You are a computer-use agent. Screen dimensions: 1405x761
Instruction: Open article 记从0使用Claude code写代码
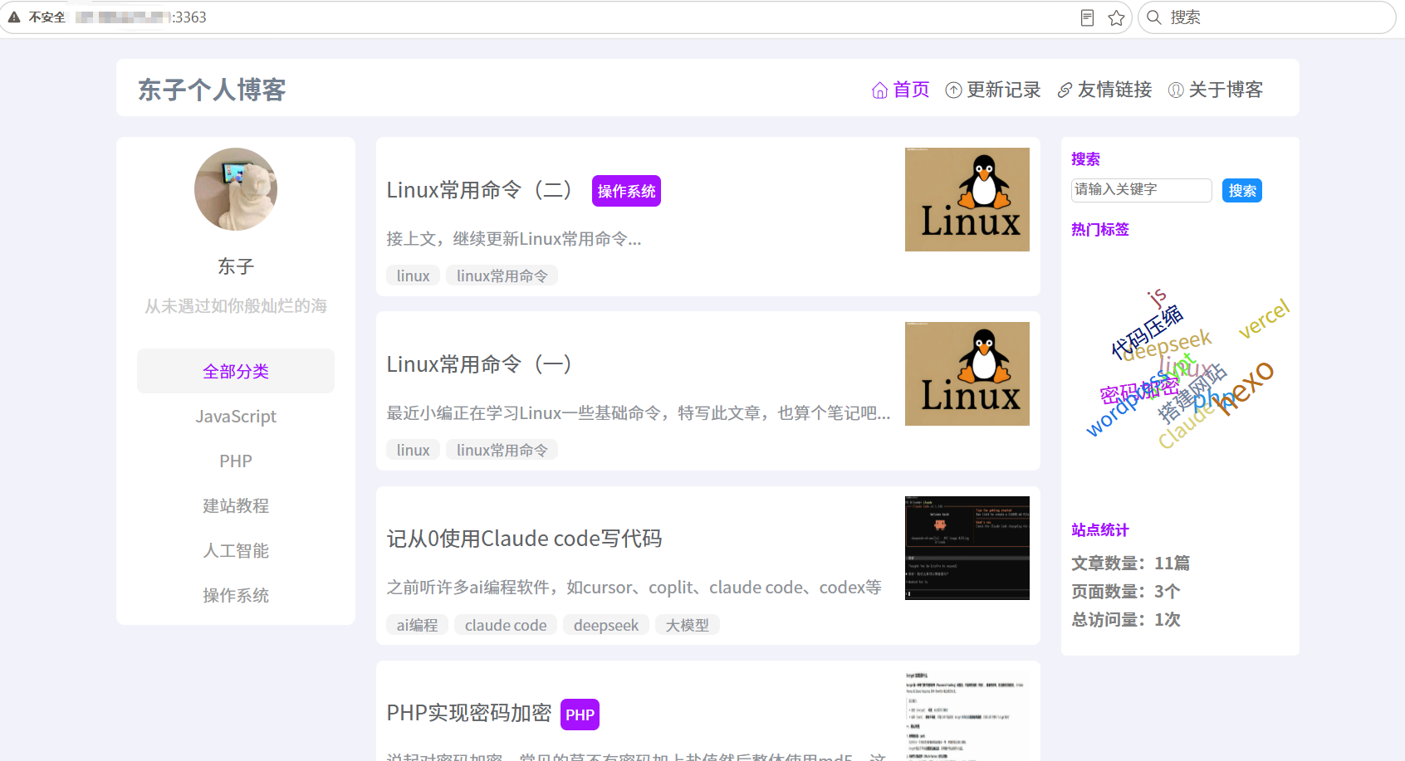[524, 539]
